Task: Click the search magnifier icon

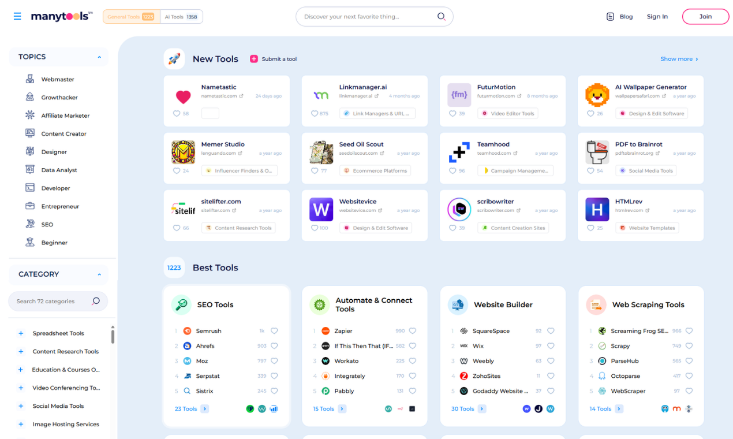Action: 442,17
